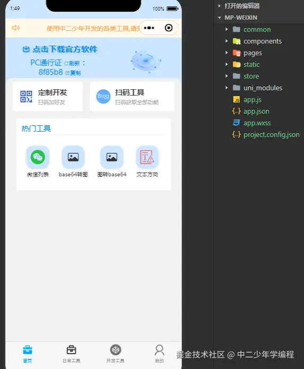Click the base64转图 label text
304x369 pixels.
73,174
